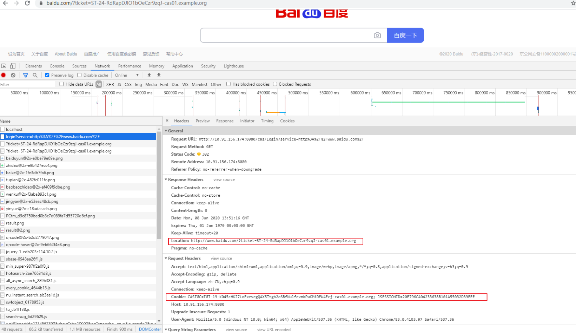
Task: Select the jquery-1-edb203c114.10.2.js request
Action: pyautogui.click(x=78, y=252)
